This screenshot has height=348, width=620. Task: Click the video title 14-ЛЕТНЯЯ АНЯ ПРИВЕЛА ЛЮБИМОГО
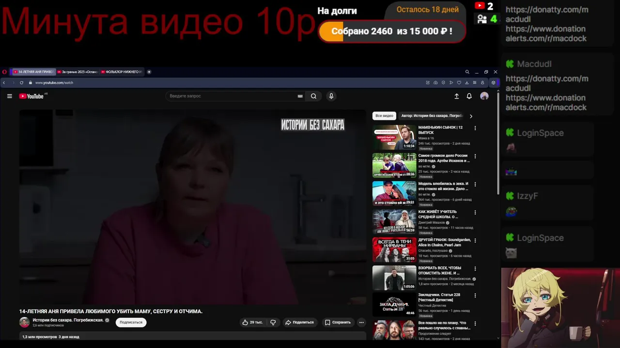111,312
